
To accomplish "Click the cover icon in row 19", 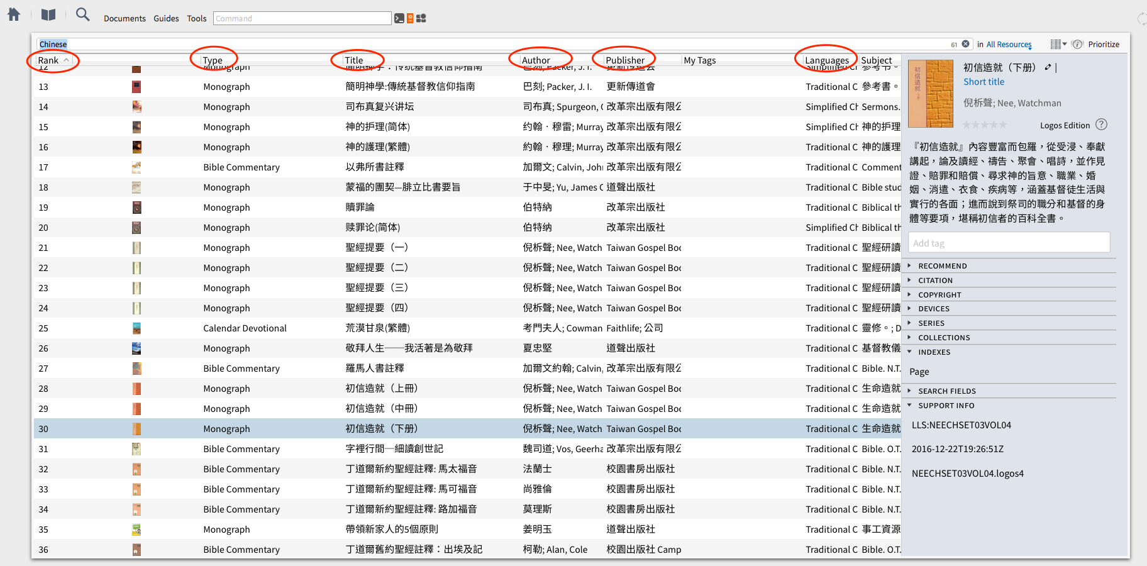I will [x=136, y=208].
